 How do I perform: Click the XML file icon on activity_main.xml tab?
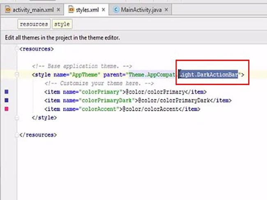[x=8, y=9]
